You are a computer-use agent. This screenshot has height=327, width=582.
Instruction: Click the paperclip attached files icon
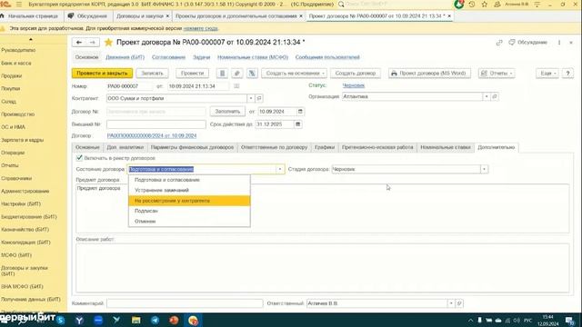[x=236, y=73]
